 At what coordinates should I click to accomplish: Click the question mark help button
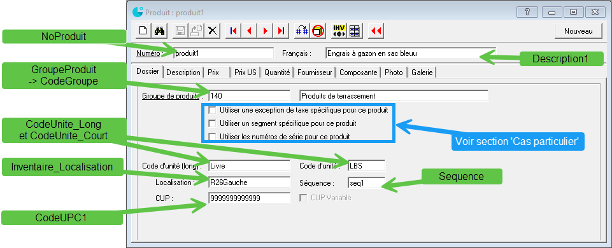[527, 12]
